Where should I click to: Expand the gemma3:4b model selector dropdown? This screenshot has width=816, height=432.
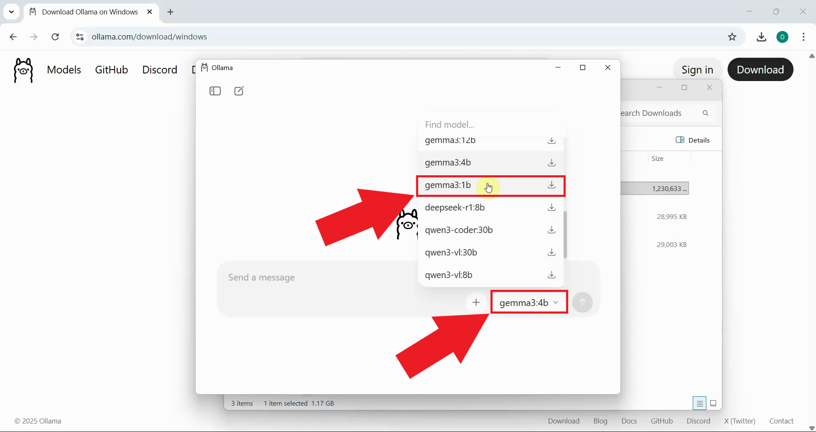pos(529,303)
